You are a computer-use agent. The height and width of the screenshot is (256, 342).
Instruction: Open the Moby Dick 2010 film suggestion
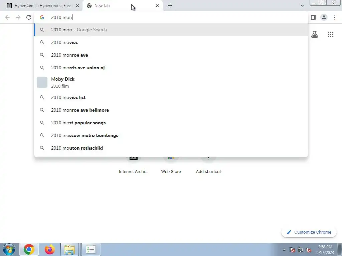click(171, 83)
